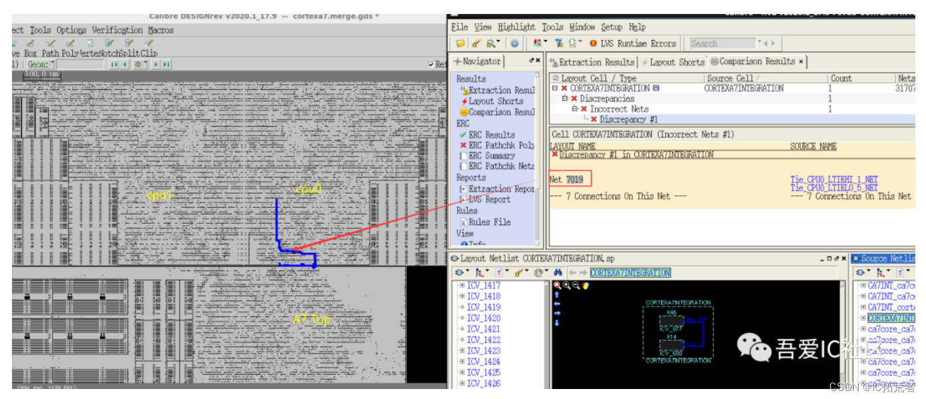Click binoculars find icon in netlist toolbar
This screenshot has height=399, width=926.
click(x=558, y=272)
